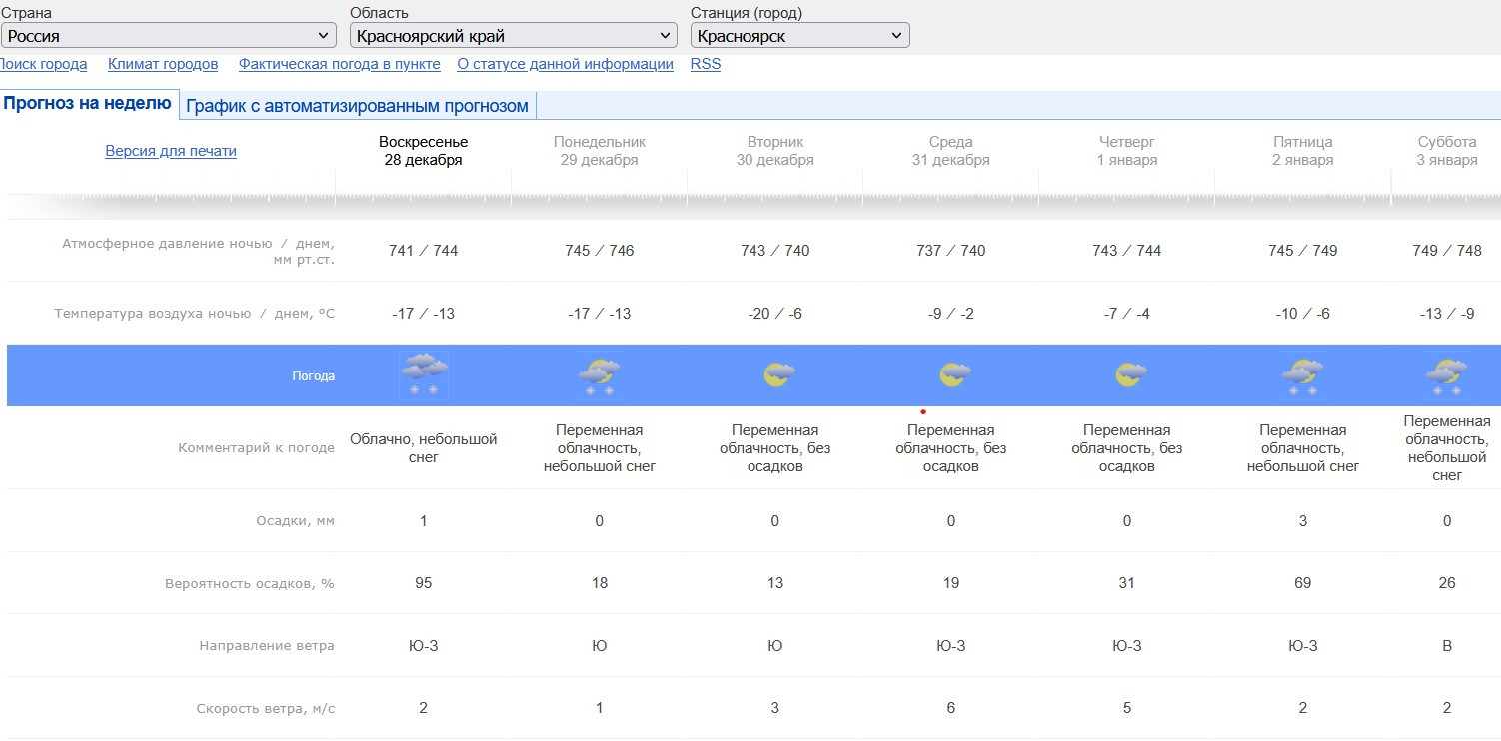
Task: Select the Воскресенье 28 декабря header
Action: pos(423,151)
